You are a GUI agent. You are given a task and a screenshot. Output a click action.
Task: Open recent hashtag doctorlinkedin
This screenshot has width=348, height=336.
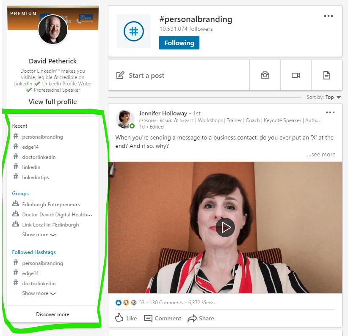39,157
